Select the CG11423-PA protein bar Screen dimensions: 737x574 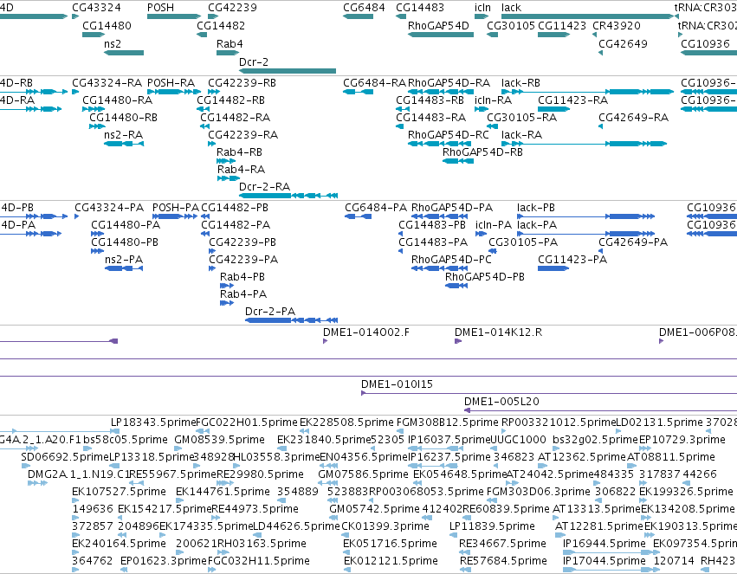(553, 268)
